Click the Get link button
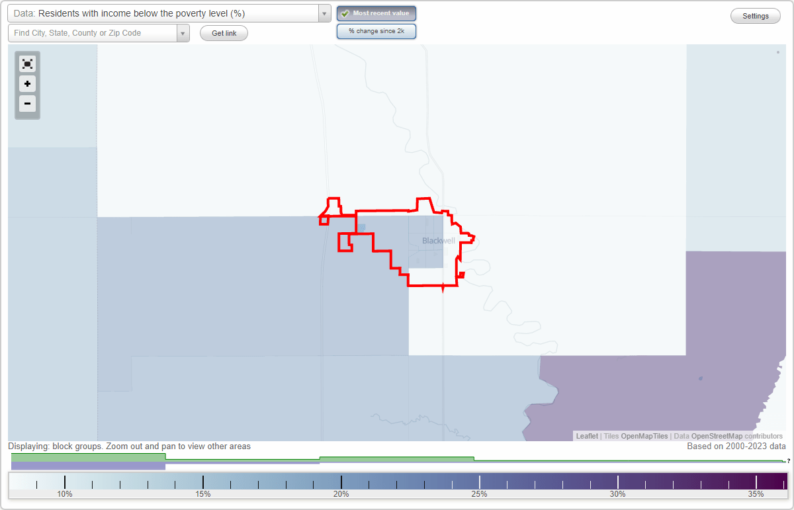Viewport: 794px width, 510px height. pos(224,33)
